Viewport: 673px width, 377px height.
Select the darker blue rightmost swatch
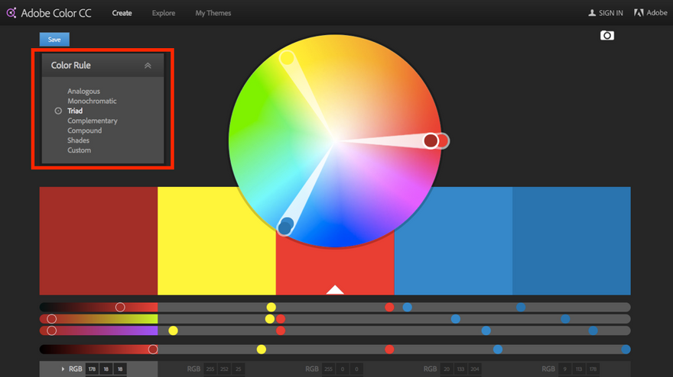click(x=571, y=240)
